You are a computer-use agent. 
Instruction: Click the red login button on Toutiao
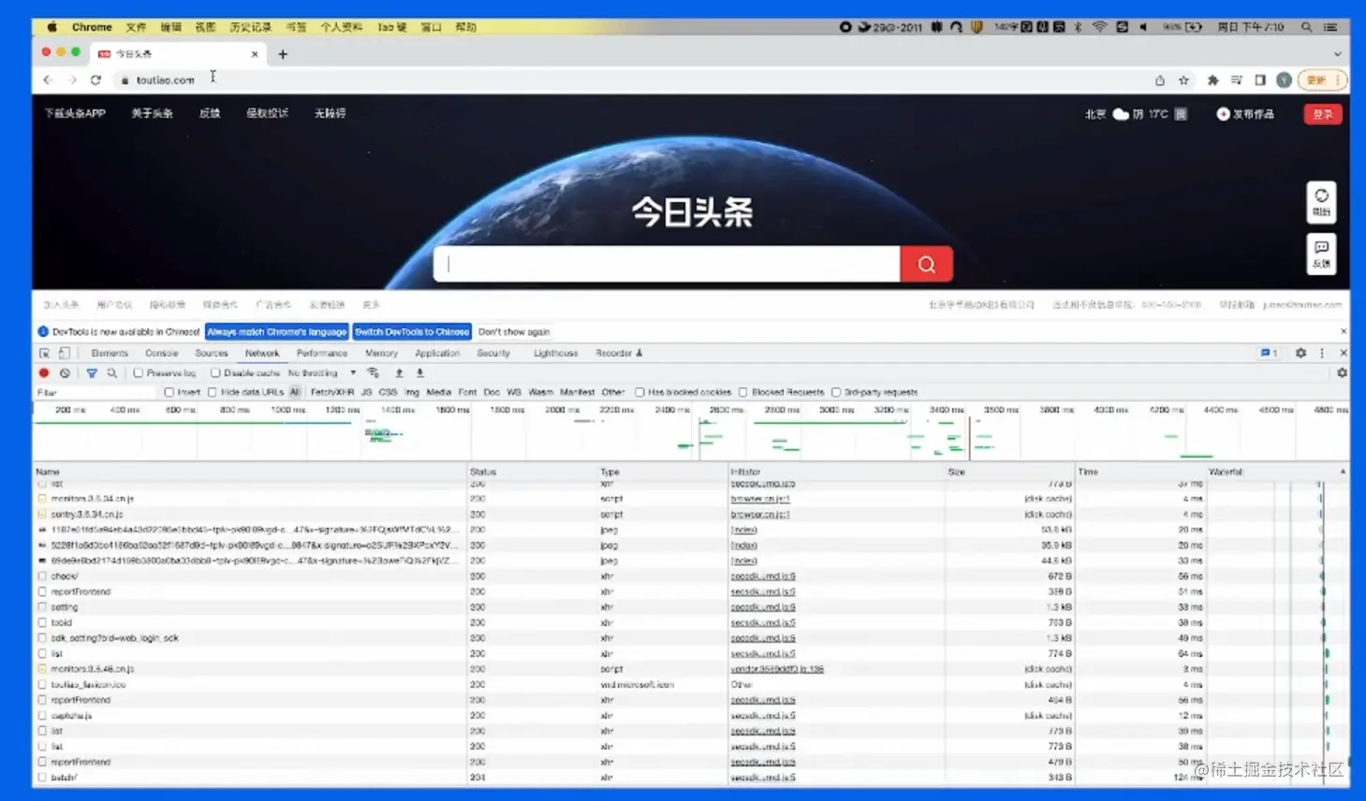tap(1323, 114)
